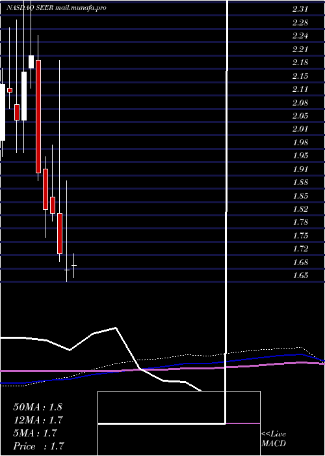
Task: Click the 2.11 price axis label
Action: [x=300, y=89]
